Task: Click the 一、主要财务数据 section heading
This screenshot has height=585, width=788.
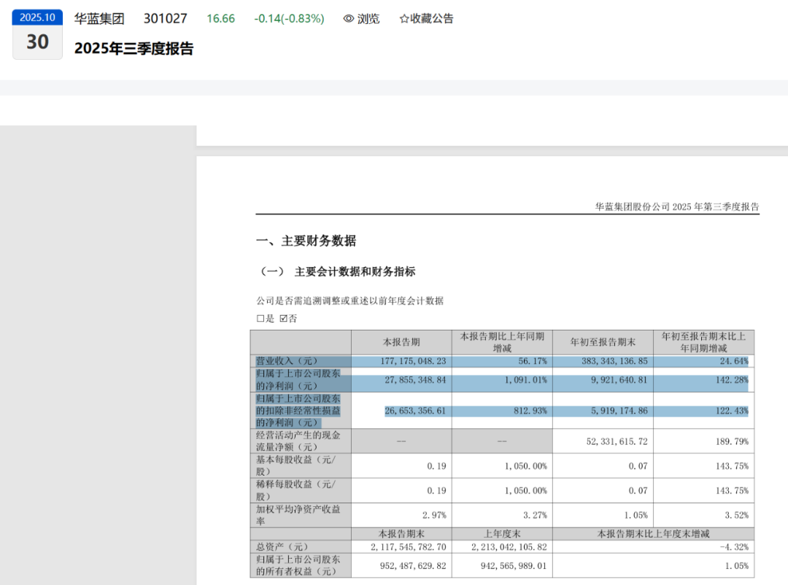Action: coord(306,241)
